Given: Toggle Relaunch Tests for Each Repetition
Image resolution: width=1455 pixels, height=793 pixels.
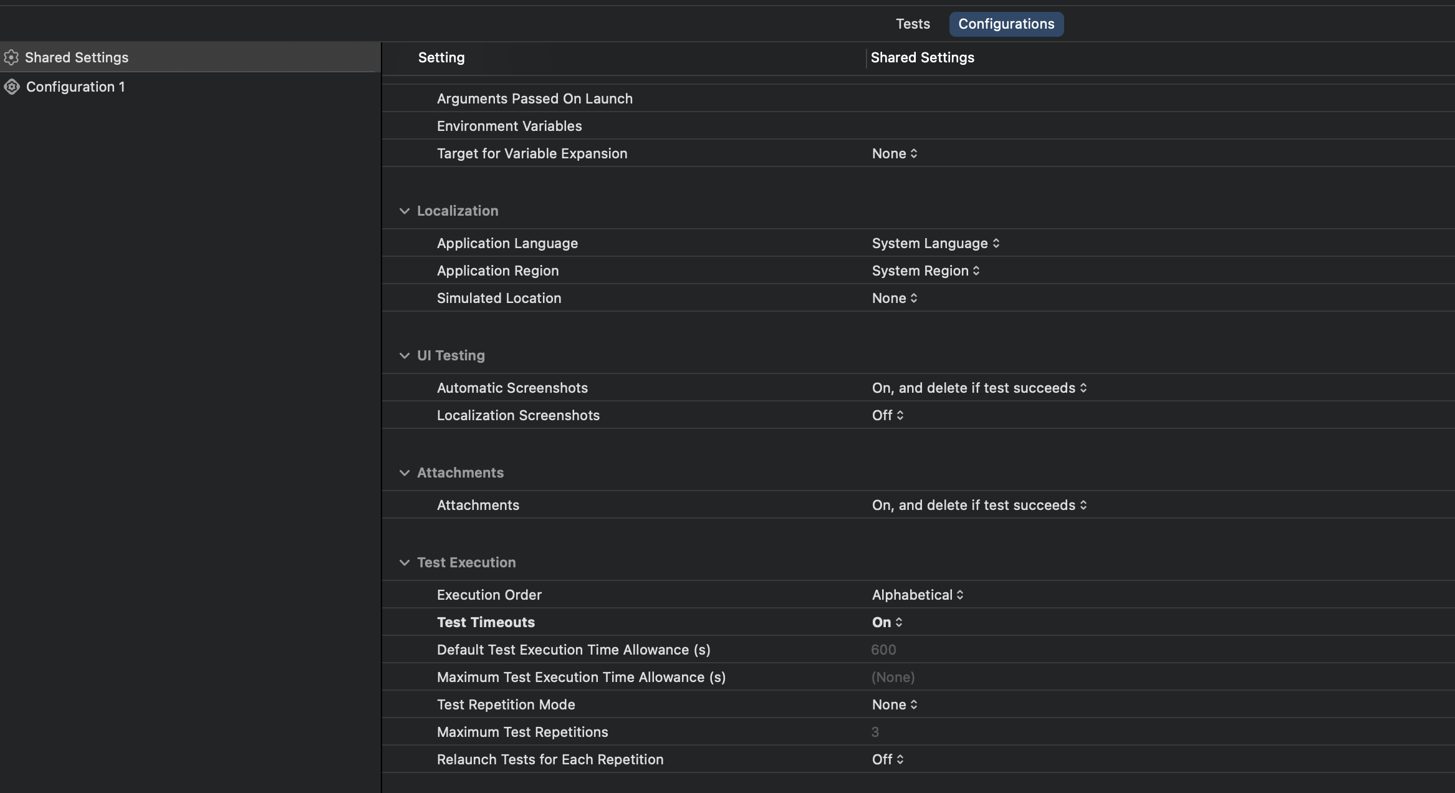Looking at the screenshot, I should coord(887,759).
